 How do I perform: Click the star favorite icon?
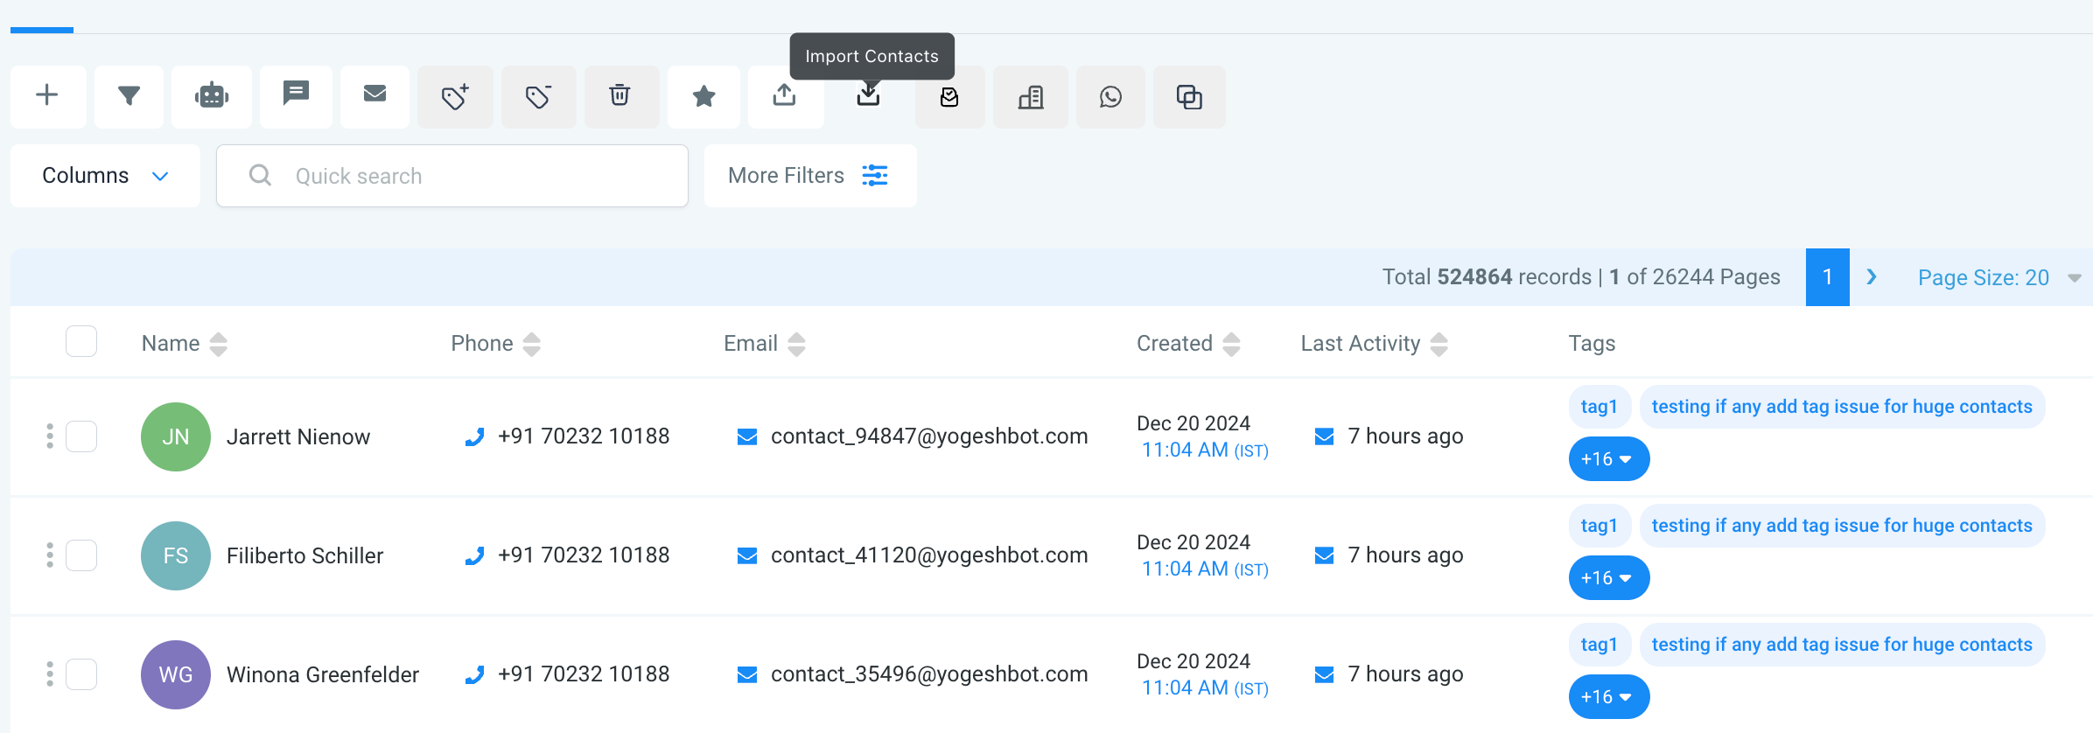point(703,96)
